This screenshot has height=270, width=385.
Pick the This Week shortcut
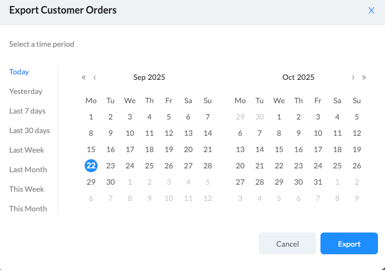pos(27,189)
